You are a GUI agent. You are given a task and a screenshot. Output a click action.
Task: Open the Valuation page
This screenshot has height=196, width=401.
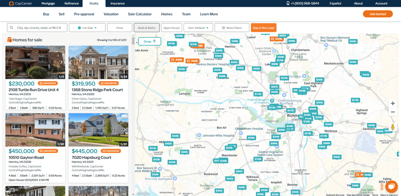pos(111,14)
